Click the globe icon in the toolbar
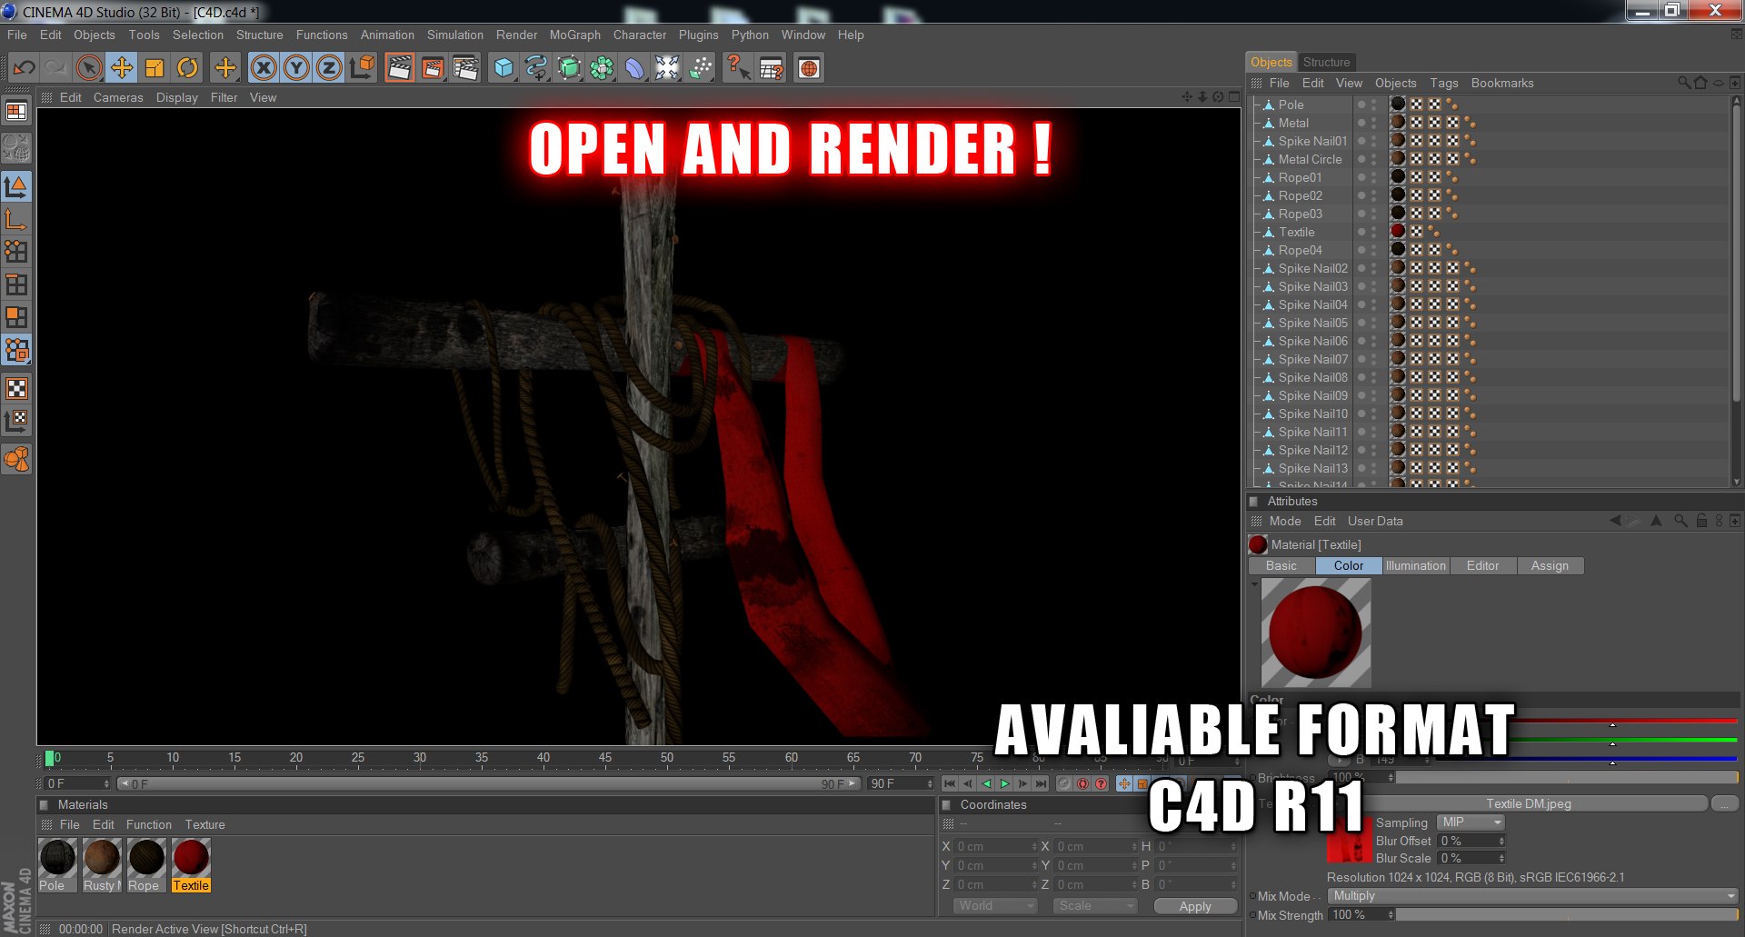 tap(809, 67)
